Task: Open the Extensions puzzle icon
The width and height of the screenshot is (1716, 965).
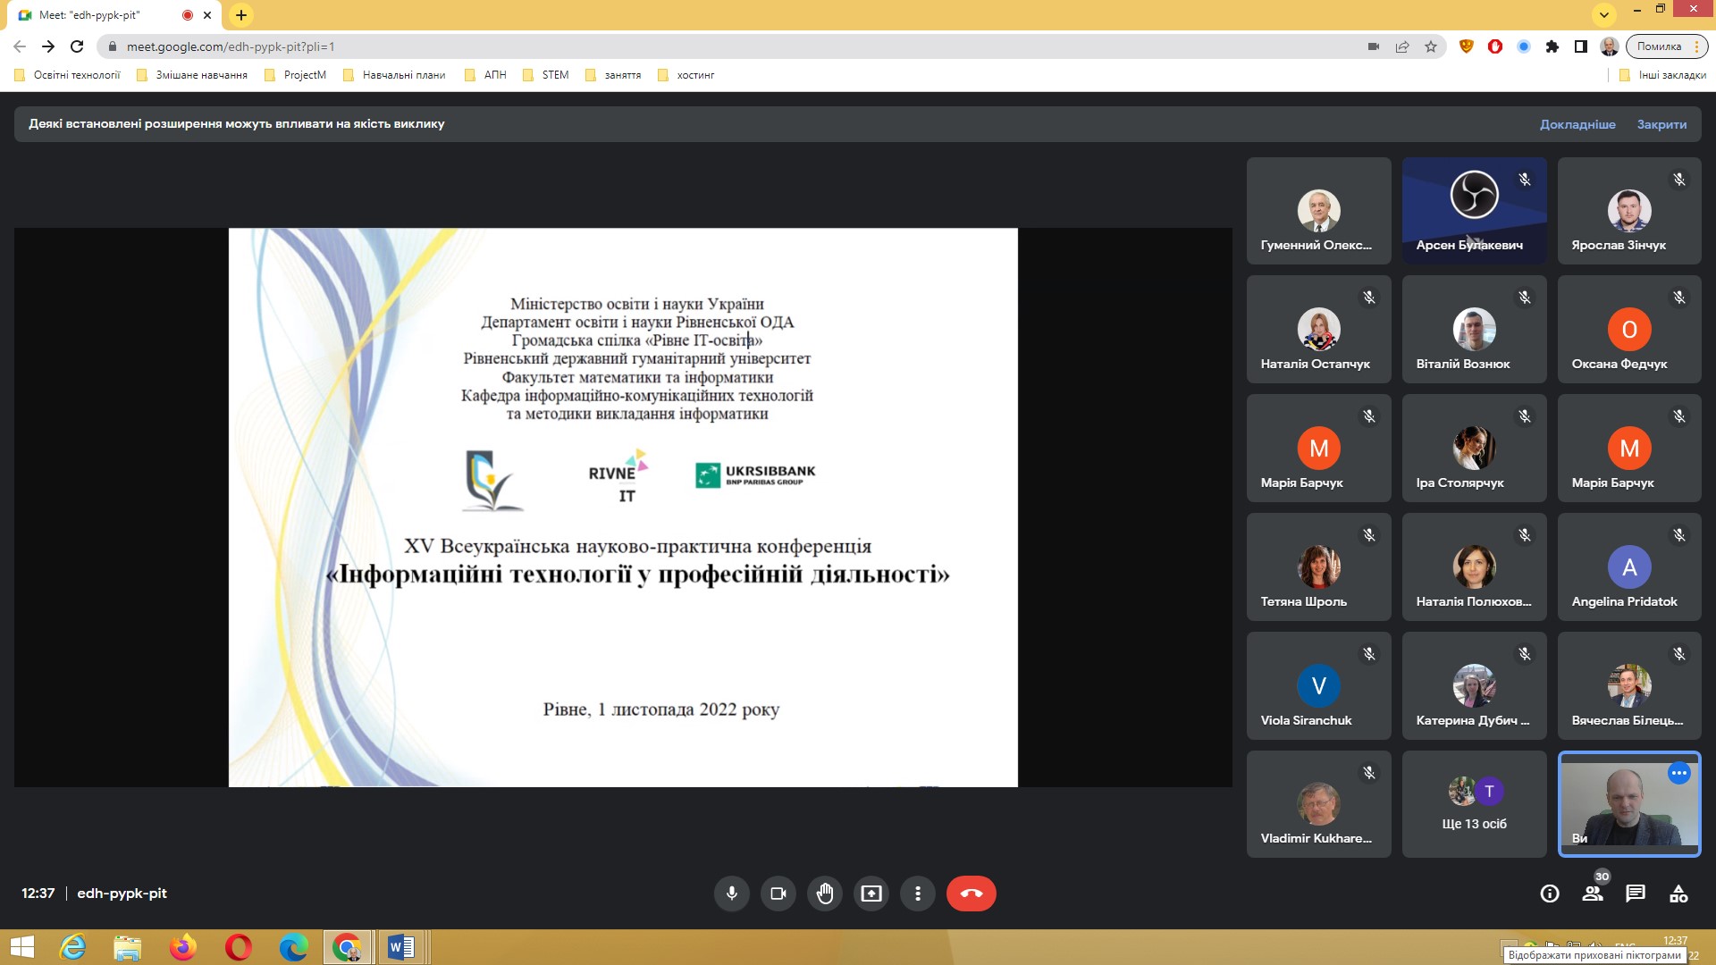Action: click(1552, 46)
